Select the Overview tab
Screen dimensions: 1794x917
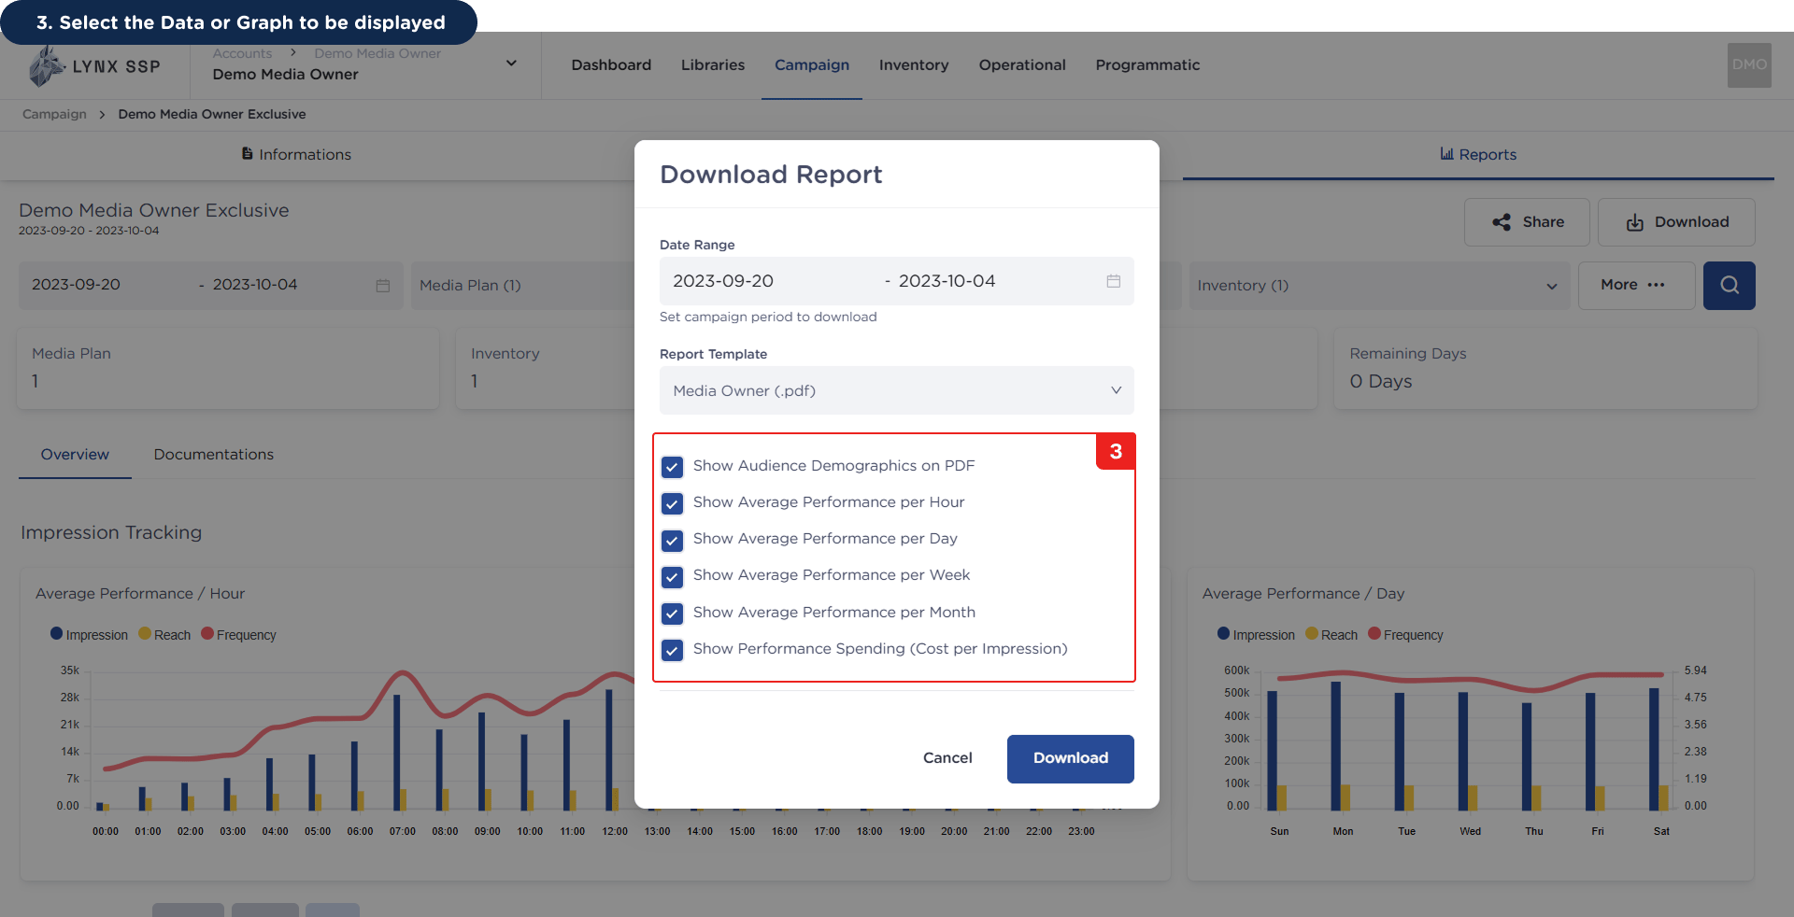coord(75,455)
